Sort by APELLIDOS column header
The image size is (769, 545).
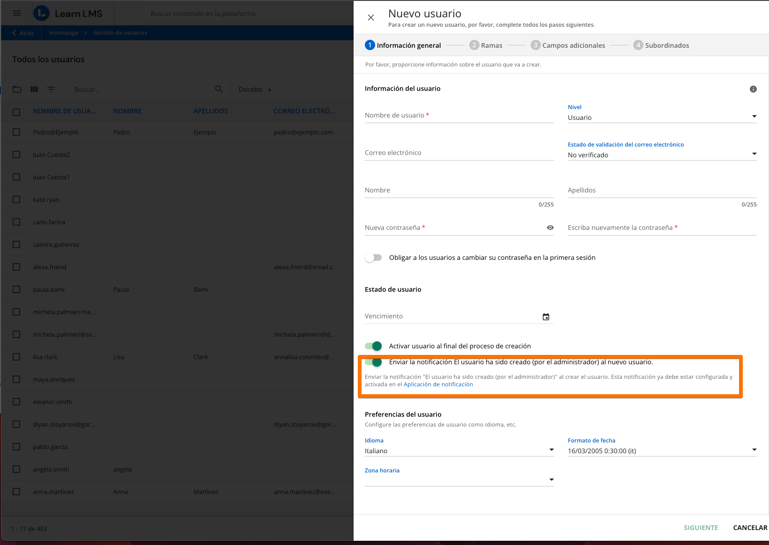(211, 111)
